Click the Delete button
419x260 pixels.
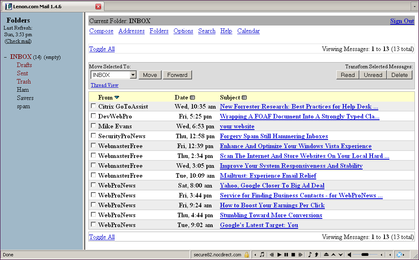click(399, 75)
